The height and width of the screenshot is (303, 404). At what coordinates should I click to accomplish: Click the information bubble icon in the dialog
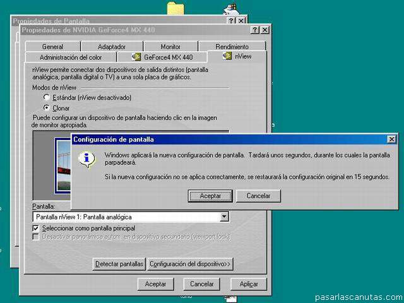pyautogui.click(x=86, y=159)
